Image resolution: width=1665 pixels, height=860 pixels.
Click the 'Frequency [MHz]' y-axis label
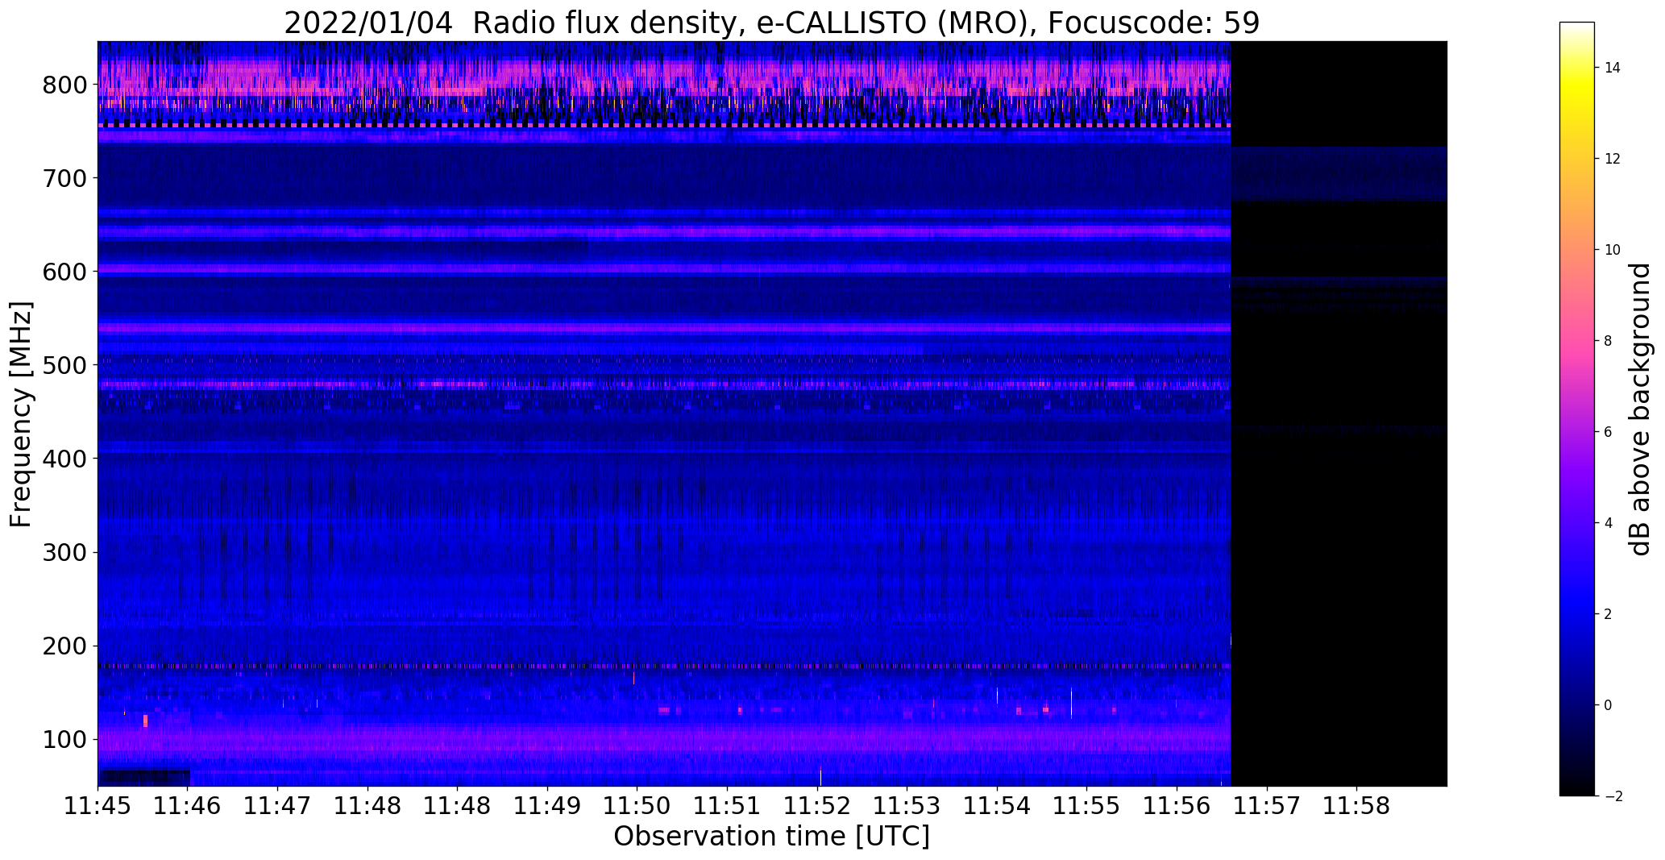(21, 414)
